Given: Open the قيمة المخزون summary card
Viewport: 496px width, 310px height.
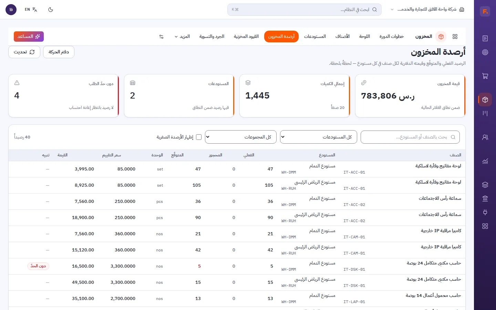Looking at the screenshot, I should pos(410,96).
